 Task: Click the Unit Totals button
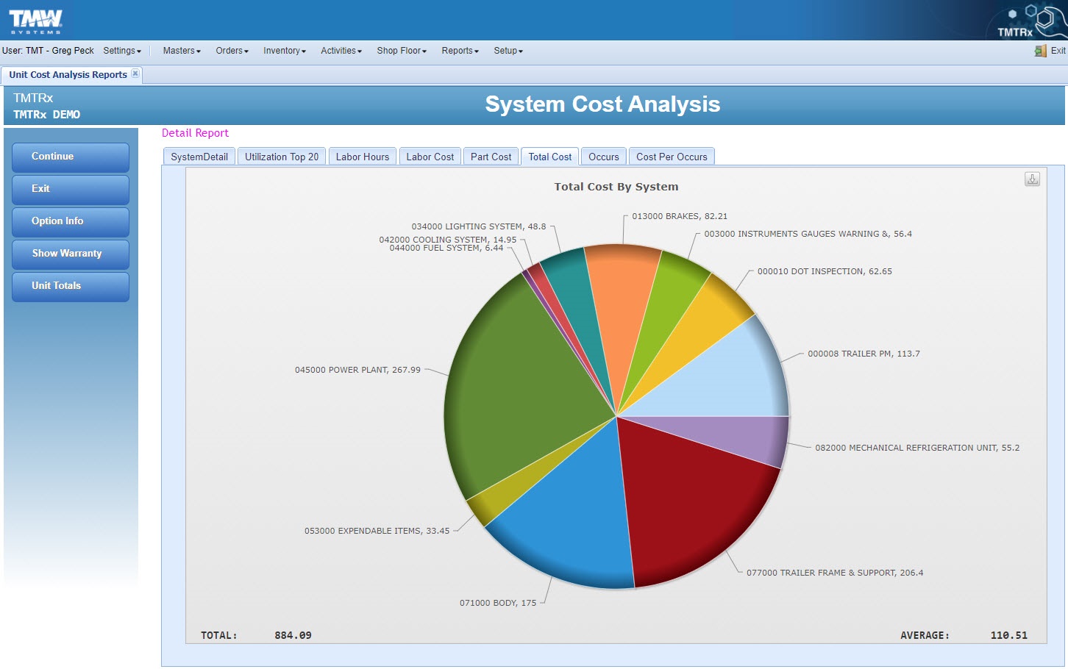click(71, 286)
